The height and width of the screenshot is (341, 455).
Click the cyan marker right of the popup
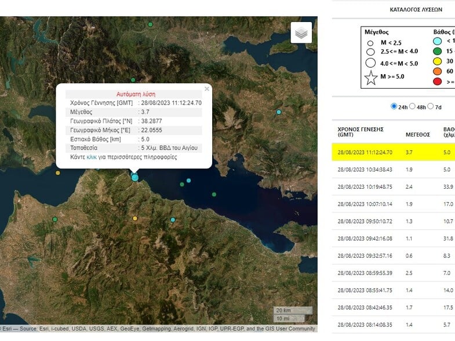pos(279,112)
